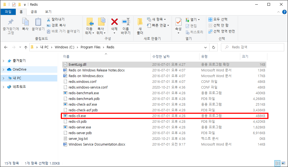Viewport: 288px width, 167px height.
Task: Pin to Quick access (즐겨찾기에 고정)
Action: [11, 27]
